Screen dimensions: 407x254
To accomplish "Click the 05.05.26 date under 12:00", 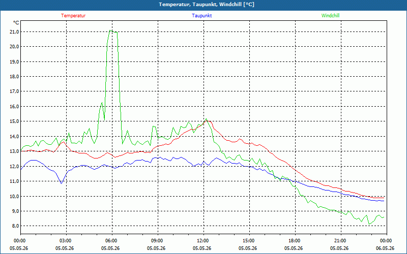I will click(202, 248).
